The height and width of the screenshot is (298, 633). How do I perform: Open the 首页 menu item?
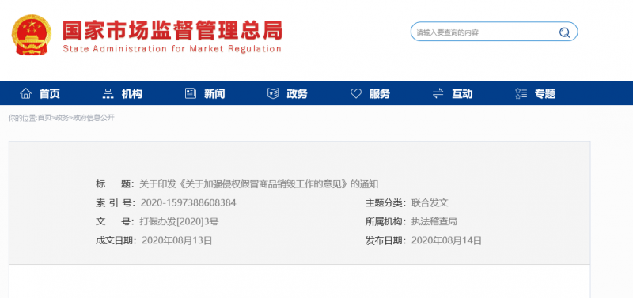[49, 94]
